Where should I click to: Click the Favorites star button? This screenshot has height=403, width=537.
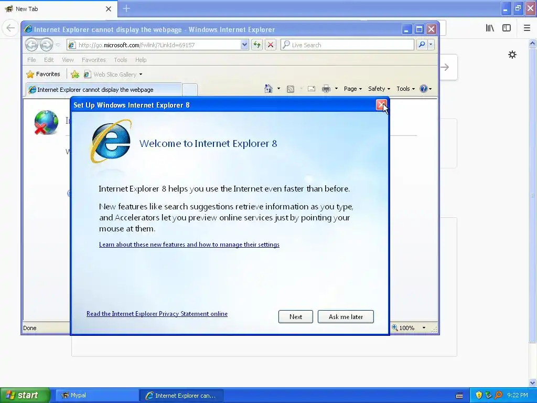[43, 74]
